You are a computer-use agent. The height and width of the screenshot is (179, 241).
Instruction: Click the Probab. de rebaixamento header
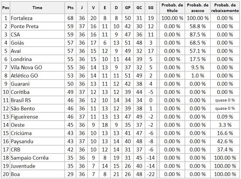pos(225,8)
